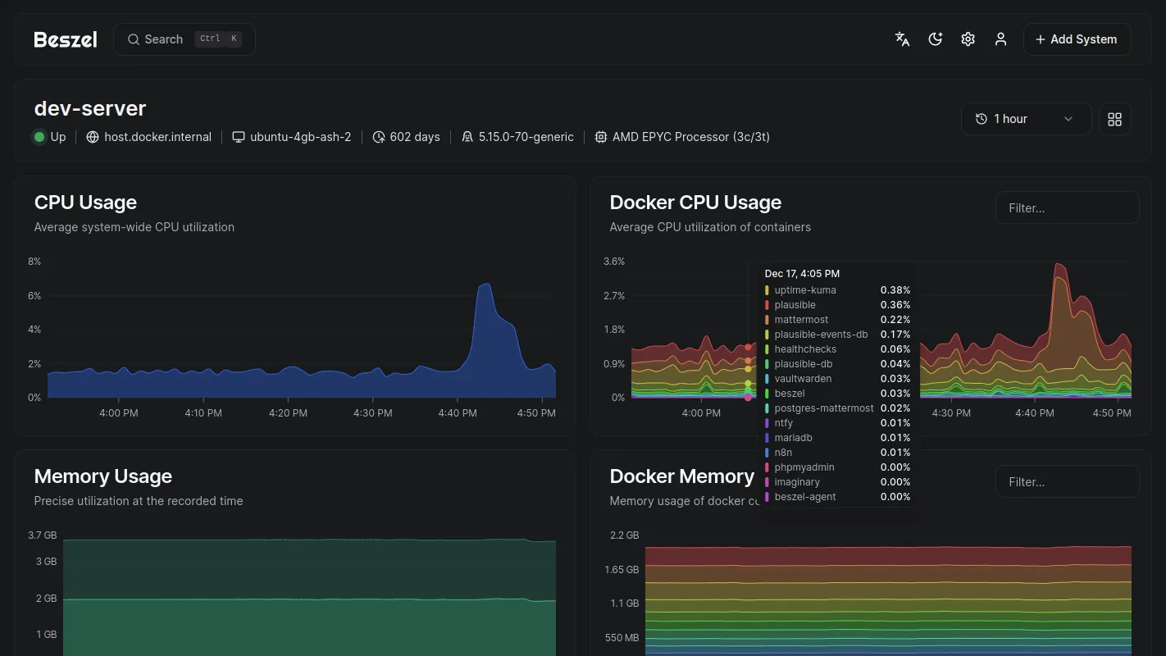Image resolution: width=1166 pixels, height=656 pixels.
Task: Click the grid layout icon button
Action: click(1114, 119)
